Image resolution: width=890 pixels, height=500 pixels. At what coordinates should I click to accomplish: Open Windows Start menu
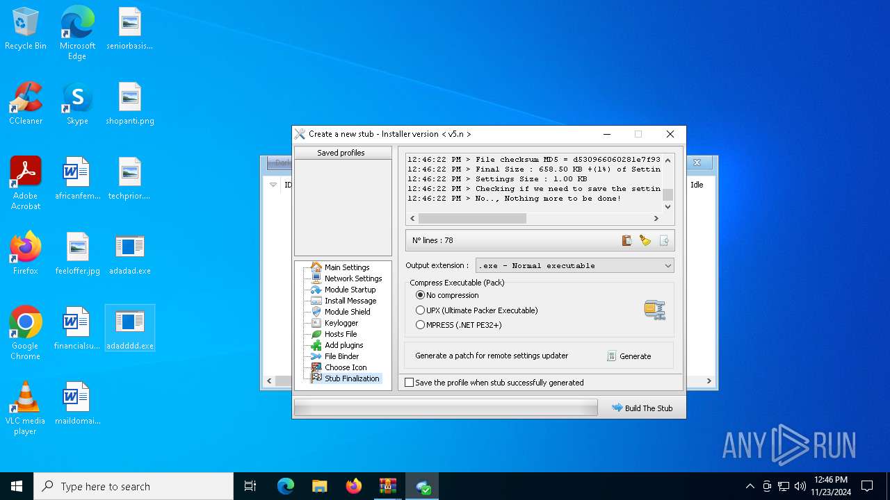(17, 486)
